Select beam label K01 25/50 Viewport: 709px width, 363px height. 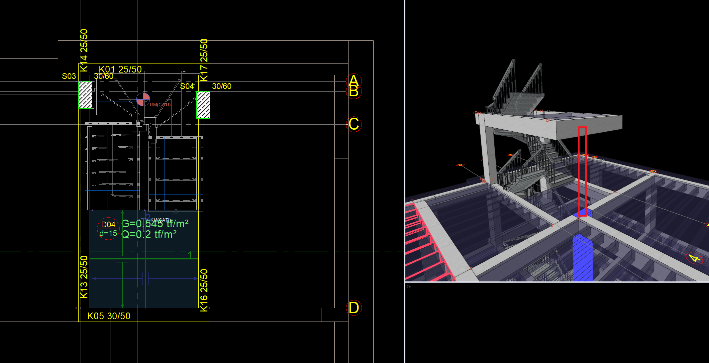(x=120, y=69)
